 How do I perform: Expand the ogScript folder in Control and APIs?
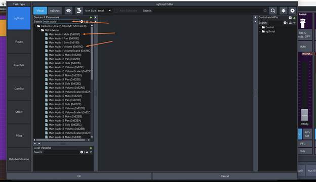pos(260,31)
